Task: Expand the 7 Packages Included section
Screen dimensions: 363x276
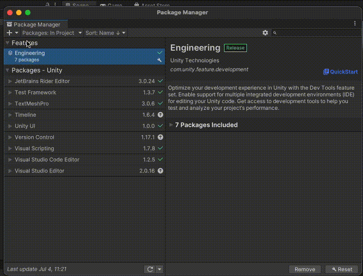Action: coord(170,125)
